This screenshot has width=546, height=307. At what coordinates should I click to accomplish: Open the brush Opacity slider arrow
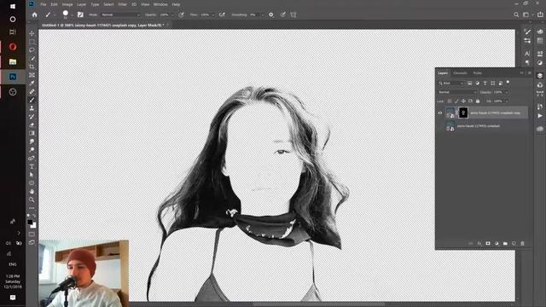172,15
